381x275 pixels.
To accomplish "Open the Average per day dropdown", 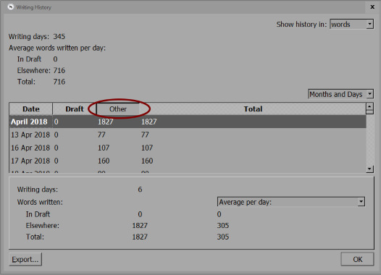I will click(291, 202).
